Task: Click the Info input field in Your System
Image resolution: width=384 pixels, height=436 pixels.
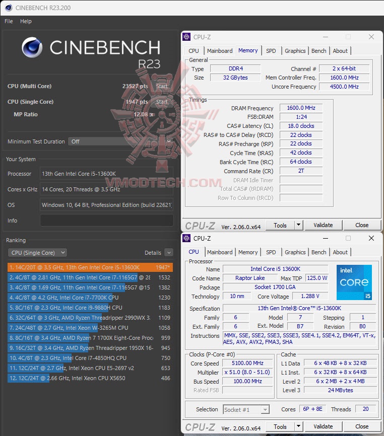Action: (106, 221)
